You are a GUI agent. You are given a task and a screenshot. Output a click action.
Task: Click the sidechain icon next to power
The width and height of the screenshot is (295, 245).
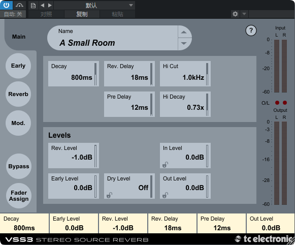pyautogui.click(x=19, y=5)
